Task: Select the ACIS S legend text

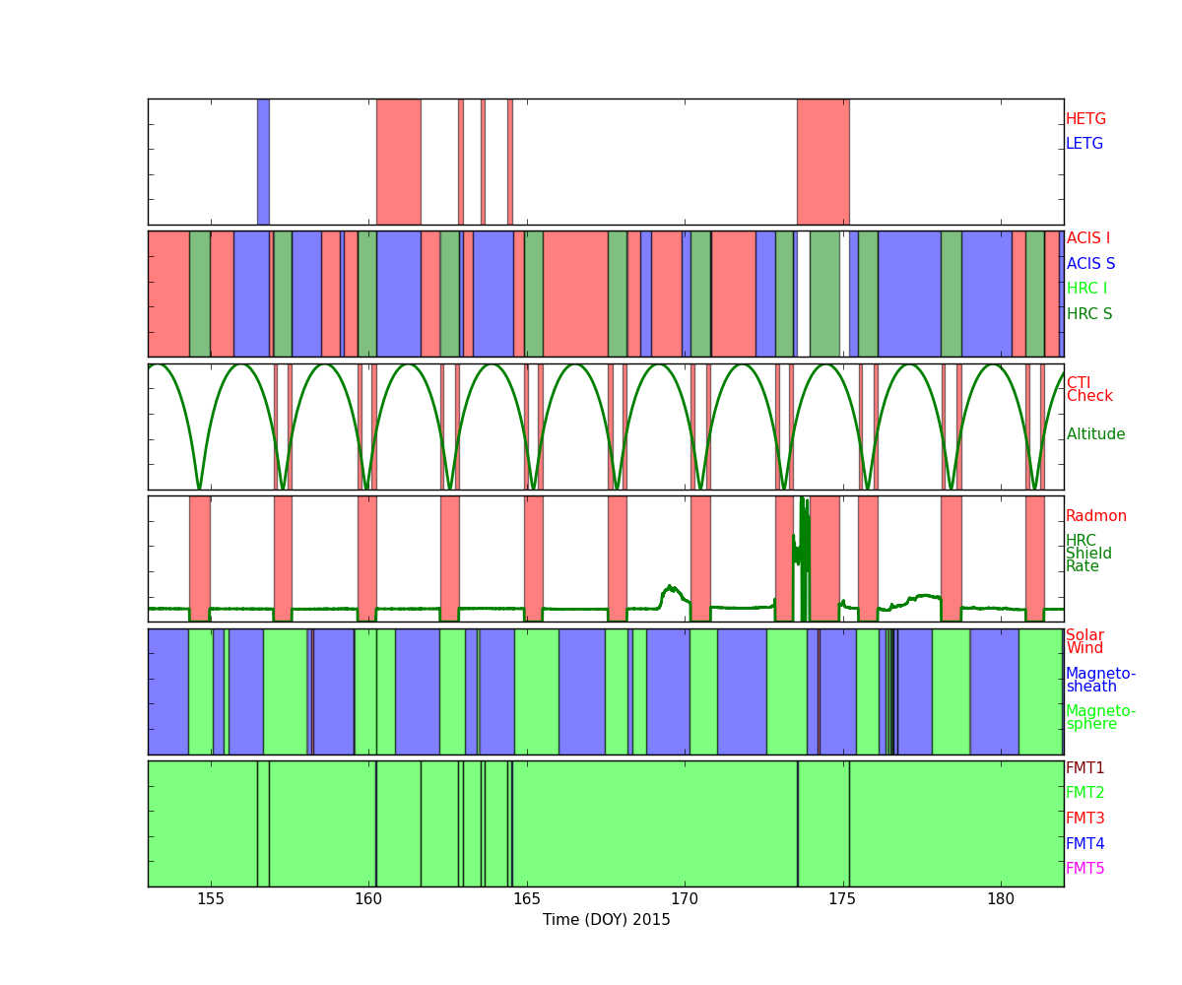Action: [1090, 264]
